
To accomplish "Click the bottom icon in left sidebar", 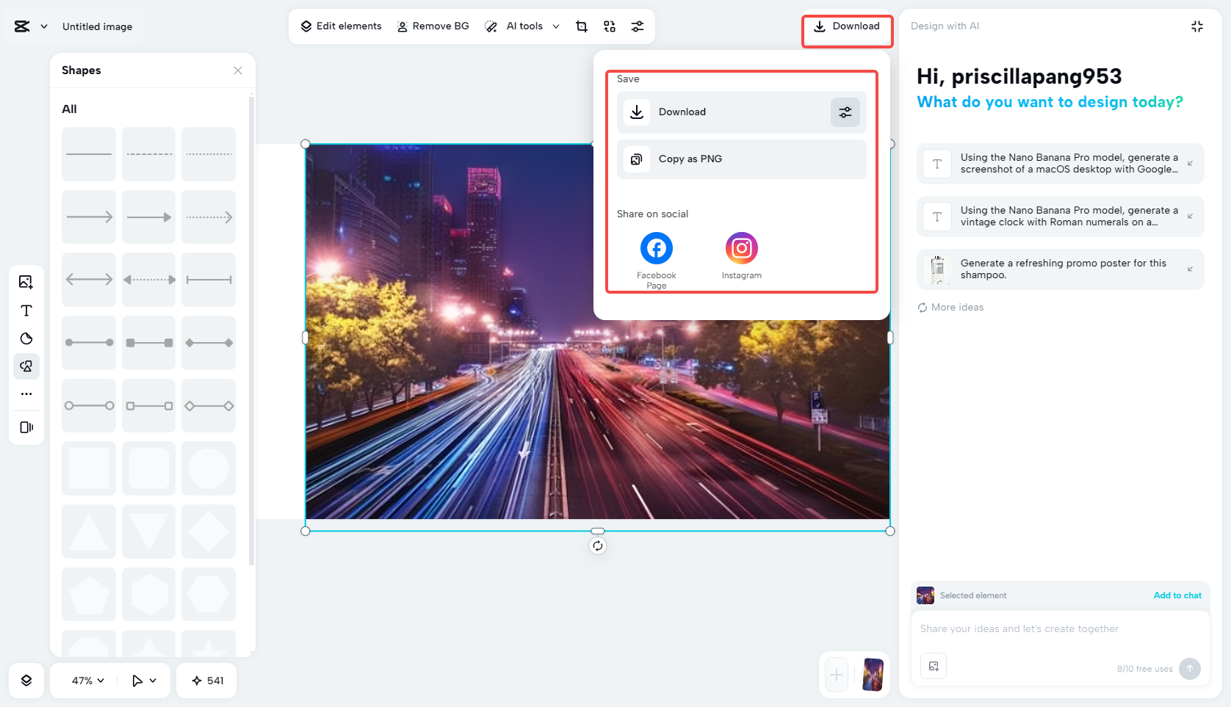I will click(26, 427).
